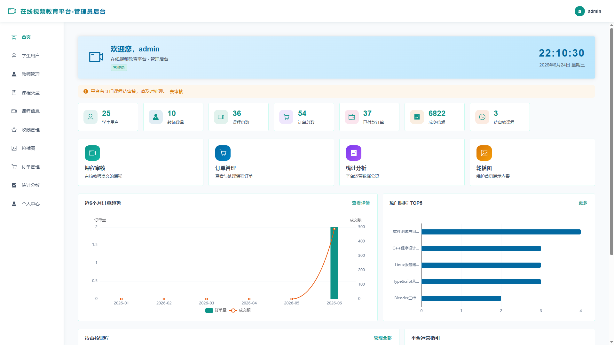Click the video platform logo icon
Image resolution: width=614 pixels, height=345 pixels.
pyautogui.click(x=12, y=11)
